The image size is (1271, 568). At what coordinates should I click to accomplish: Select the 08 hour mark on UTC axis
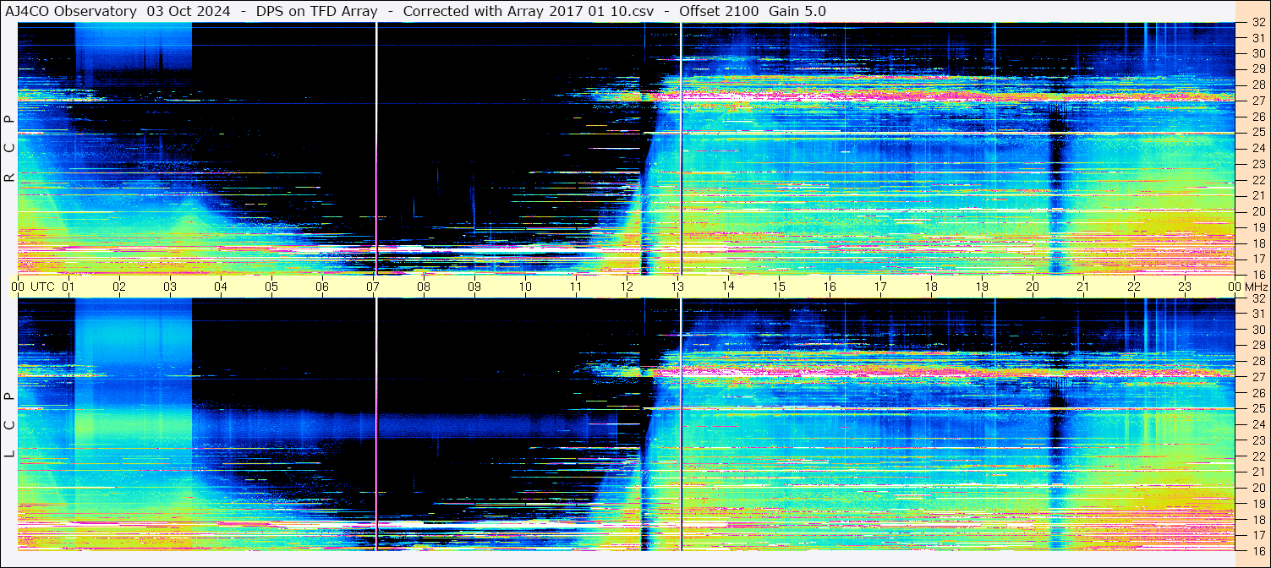424,287
